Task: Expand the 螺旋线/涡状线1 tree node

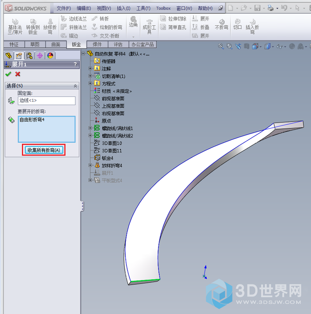Action: [x=91, y=128]
